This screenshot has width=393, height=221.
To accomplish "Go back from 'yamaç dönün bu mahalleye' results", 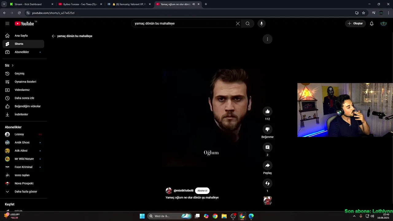I will [53, 36].
